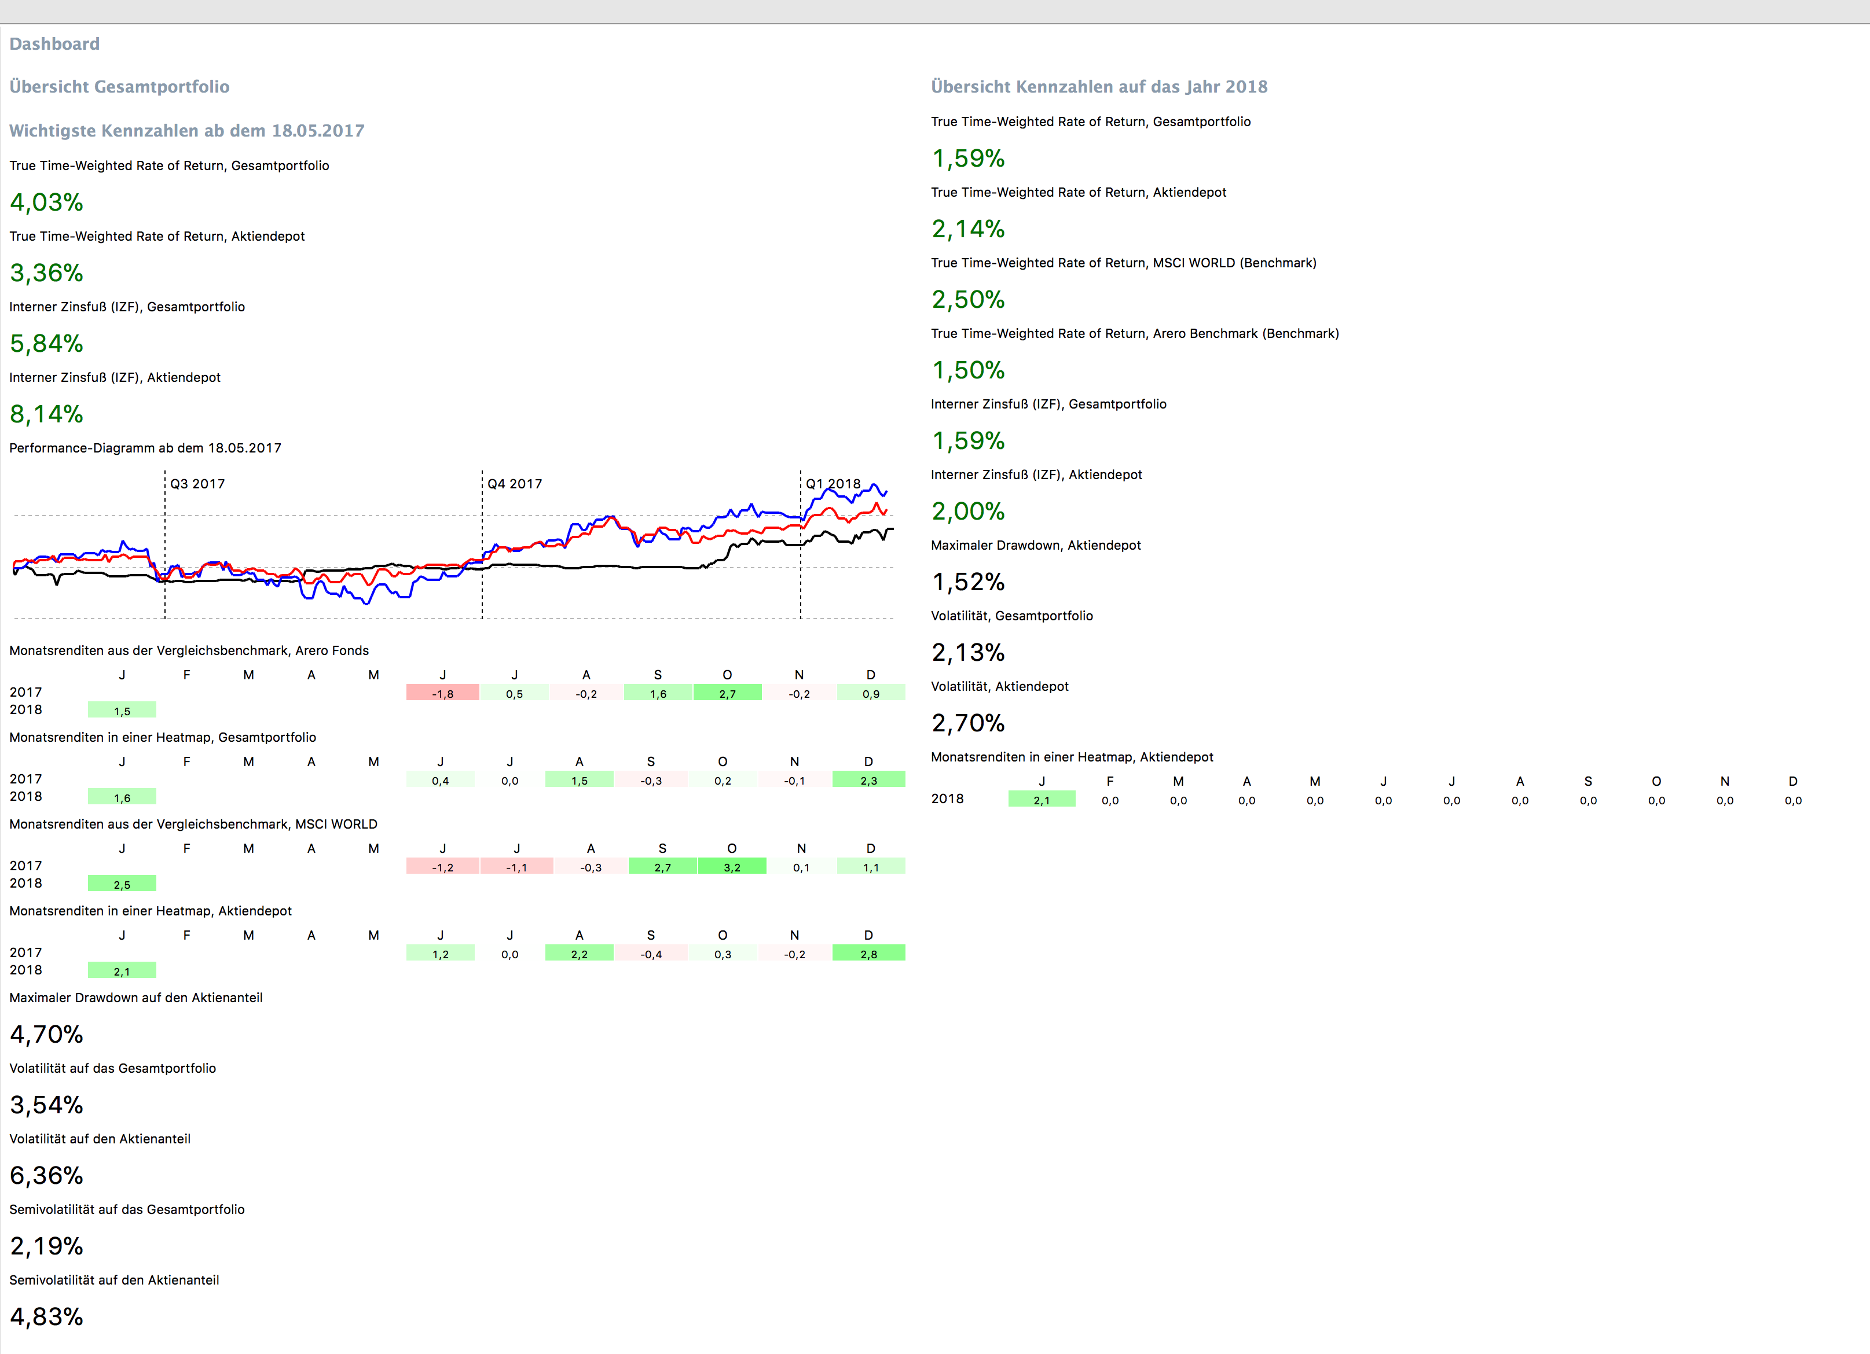This screenshot has height=1354, width=1870.
Task: Click the 2,50% MSCI WORLD benchmark value
Action: coord(968,300)
